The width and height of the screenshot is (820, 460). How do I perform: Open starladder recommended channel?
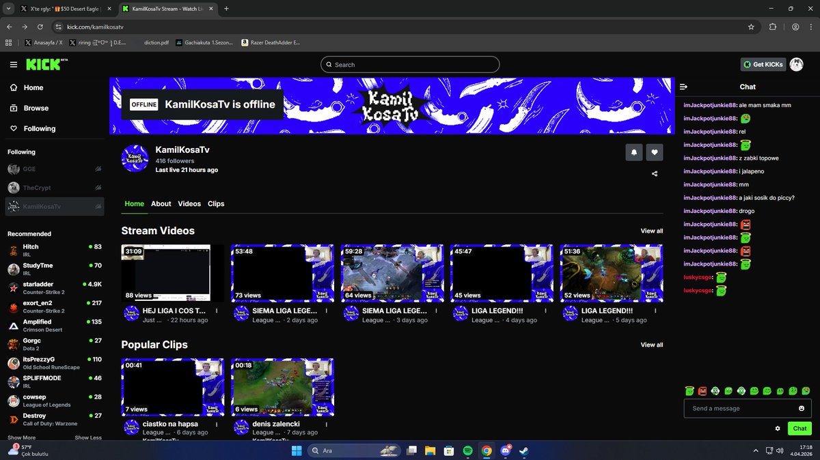coord(55,288)
